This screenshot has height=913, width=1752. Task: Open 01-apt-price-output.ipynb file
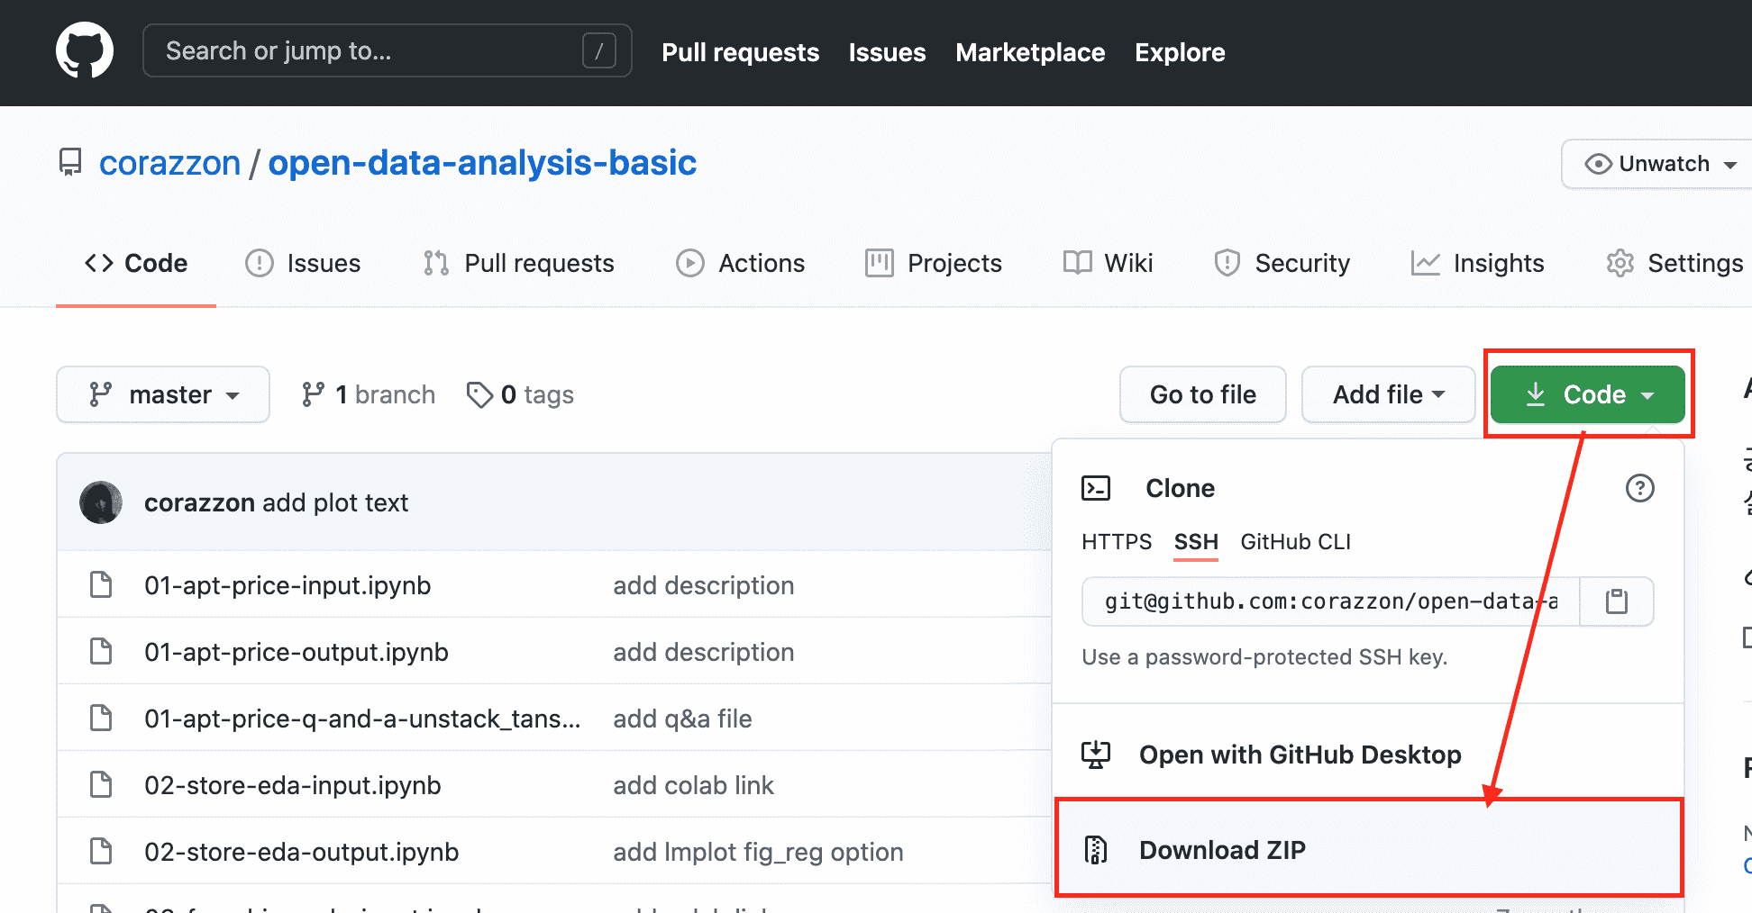pos(297,652)
